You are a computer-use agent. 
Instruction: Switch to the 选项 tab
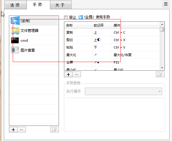tap(15, 5)
